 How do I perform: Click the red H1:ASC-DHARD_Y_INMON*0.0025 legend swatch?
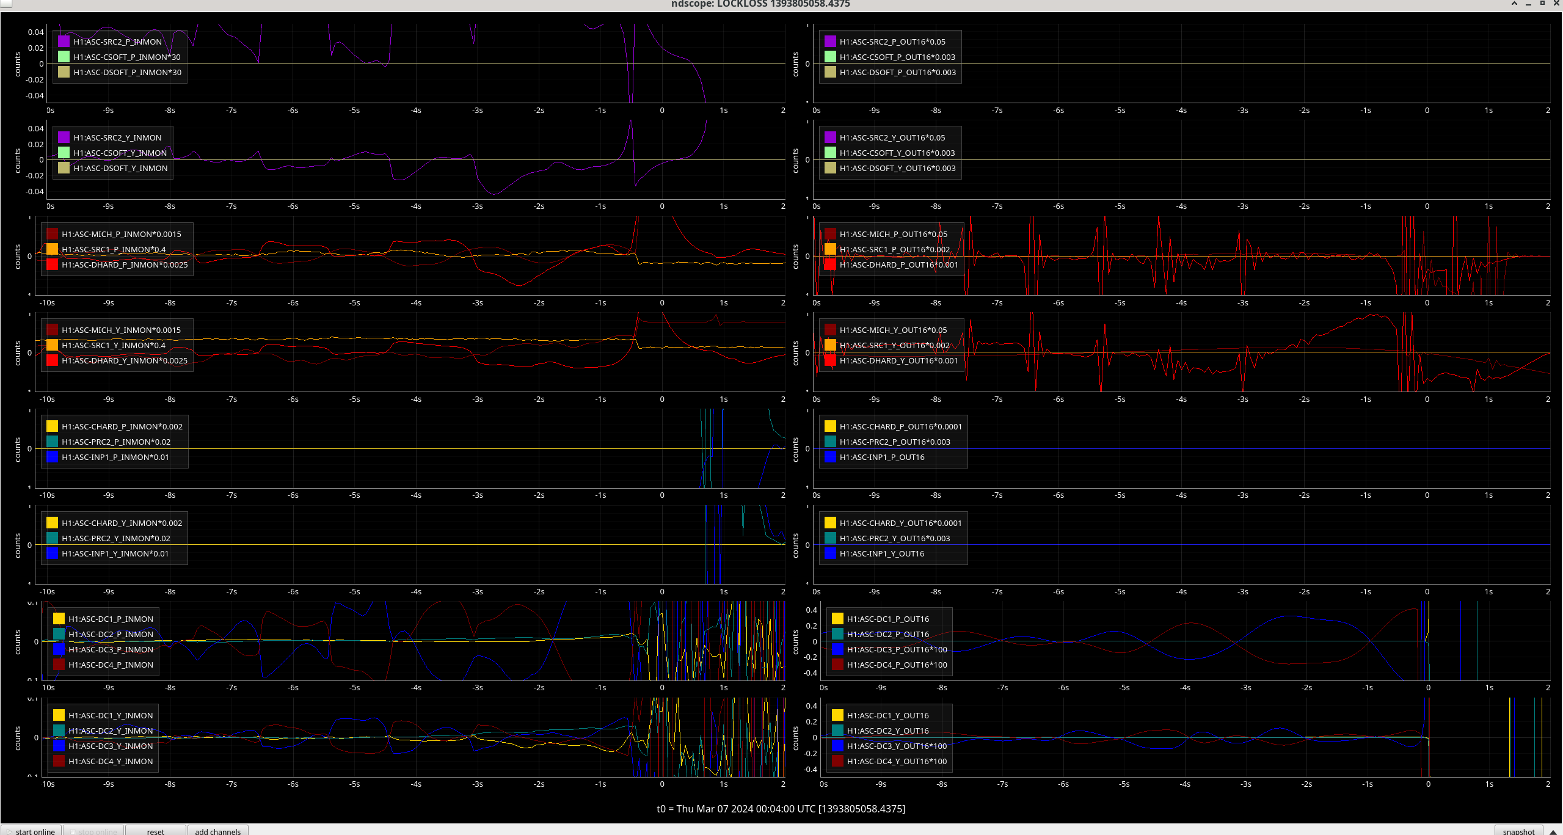(x=52, y=360)
